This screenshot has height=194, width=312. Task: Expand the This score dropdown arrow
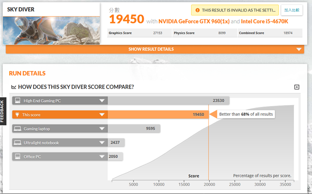click(x=102, y=115)
